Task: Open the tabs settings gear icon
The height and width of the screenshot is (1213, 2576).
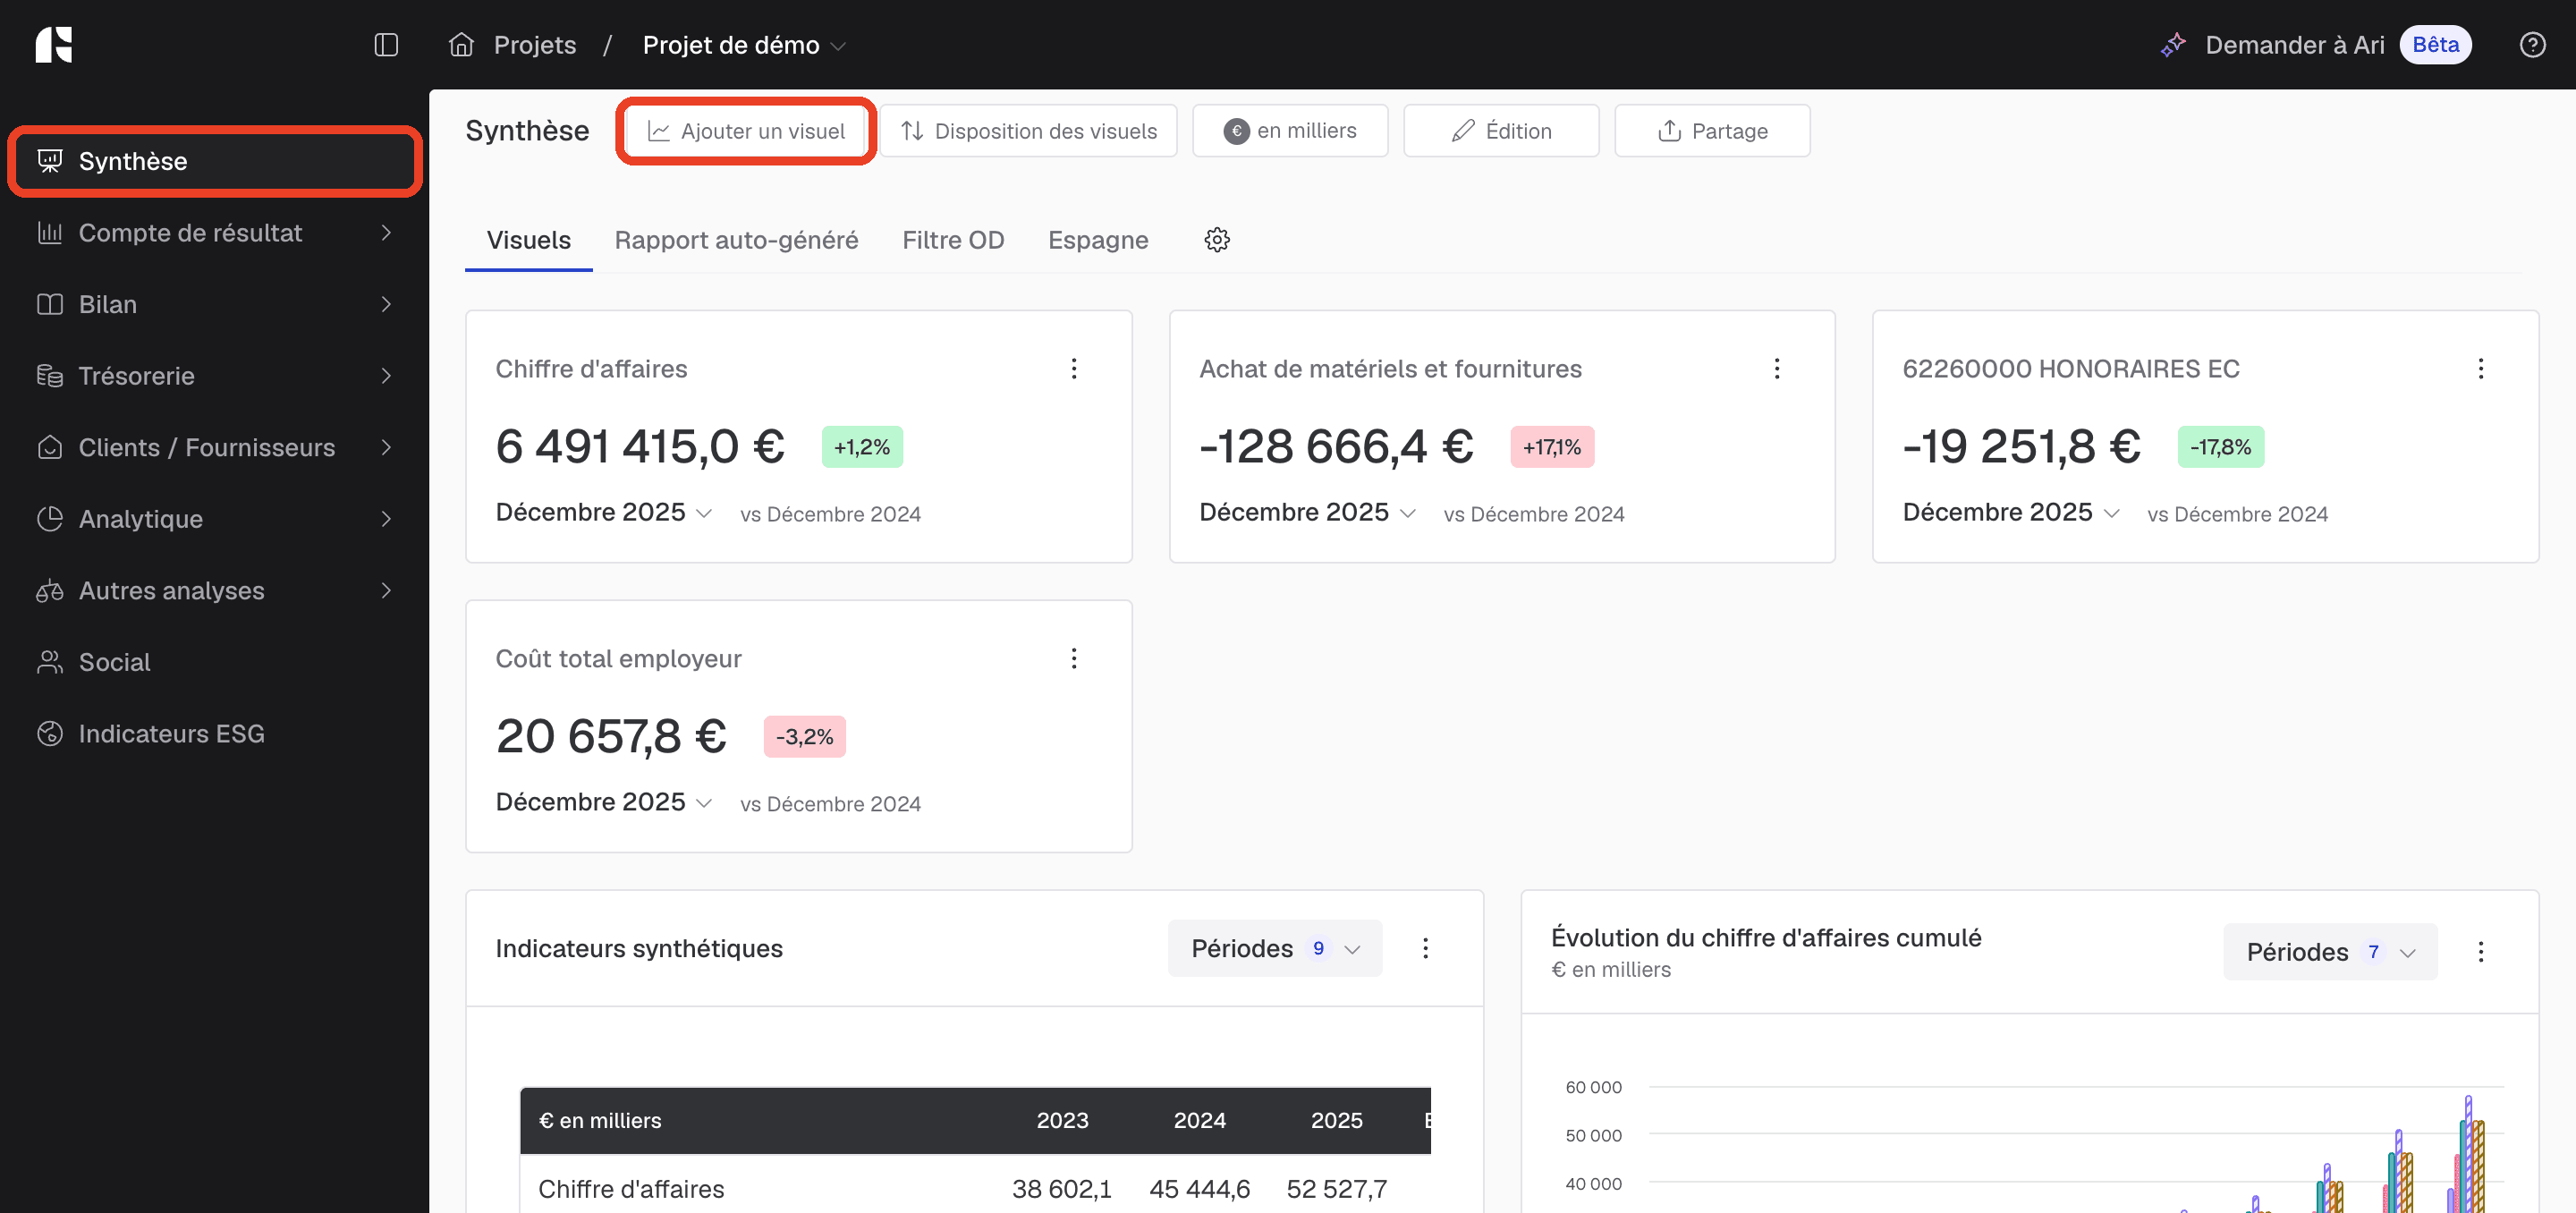Action: pos(1217,240)
